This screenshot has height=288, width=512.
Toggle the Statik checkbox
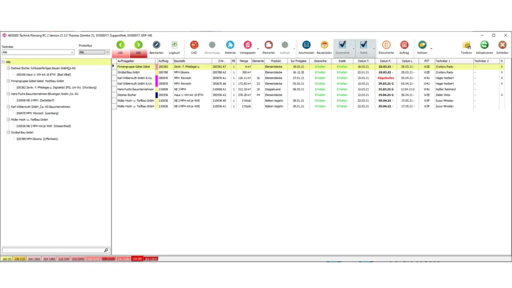click(363, 45)
